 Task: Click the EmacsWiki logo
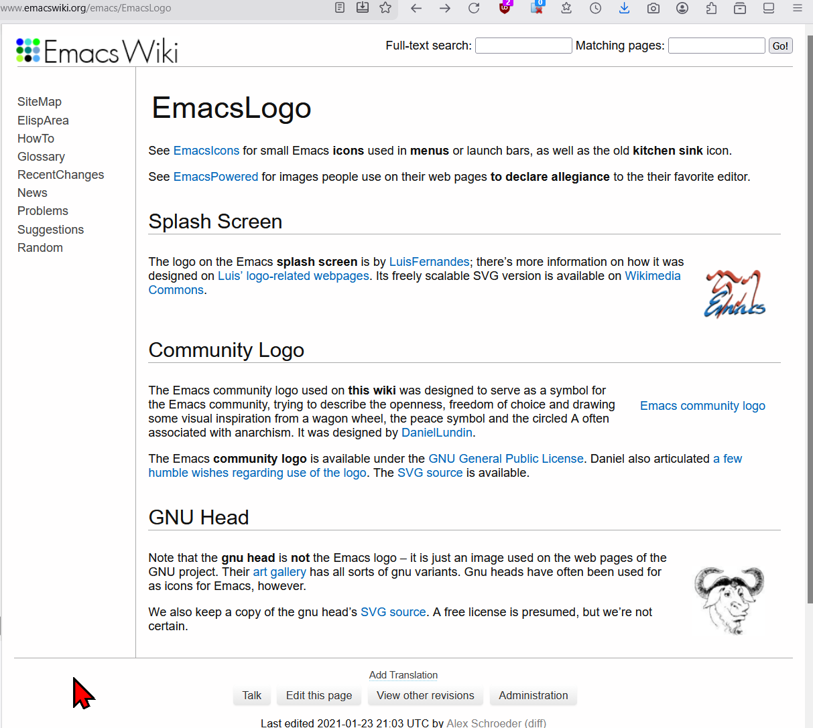click(x=97, y=49)
